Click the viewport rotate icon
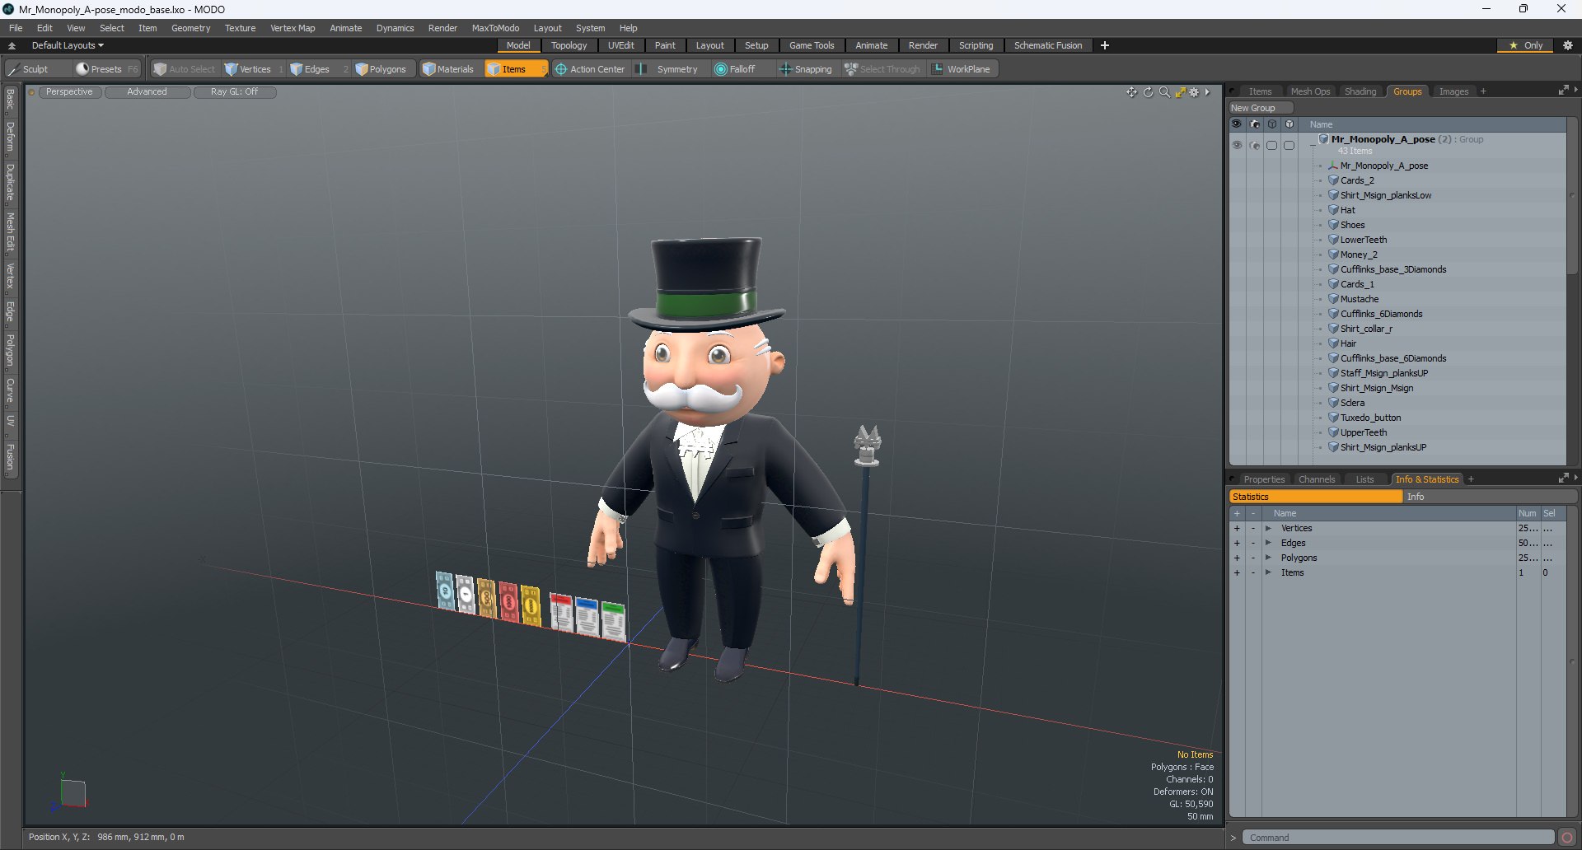The height and width of the screenshot is (850, 1582). [1148, 92]
